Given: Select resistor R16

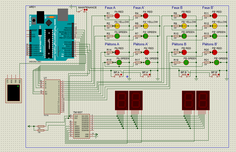Looking at the screenshot, I should [138, 52].
